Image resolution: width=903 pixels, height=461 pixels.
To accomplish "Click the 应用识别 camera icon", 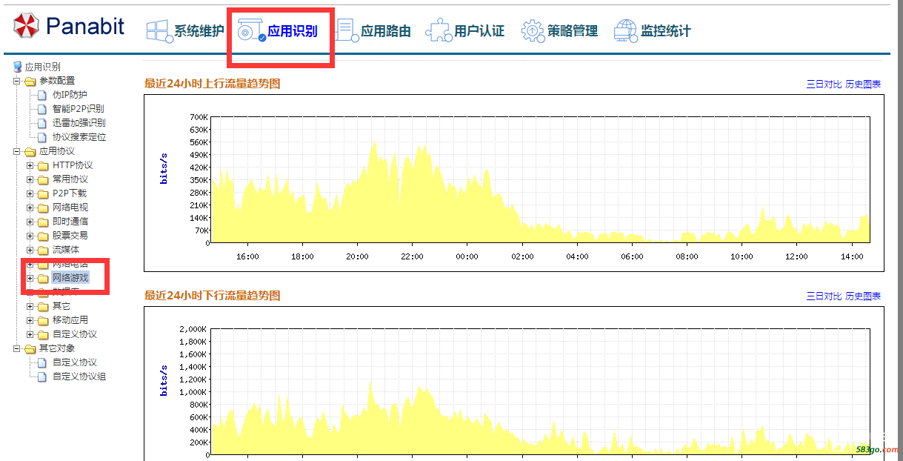I will coord(251,30).
